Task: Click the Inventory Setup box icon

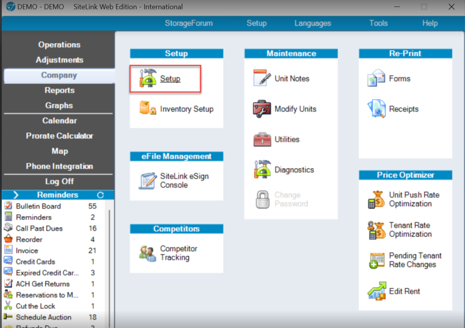Action: click(148, 108)
